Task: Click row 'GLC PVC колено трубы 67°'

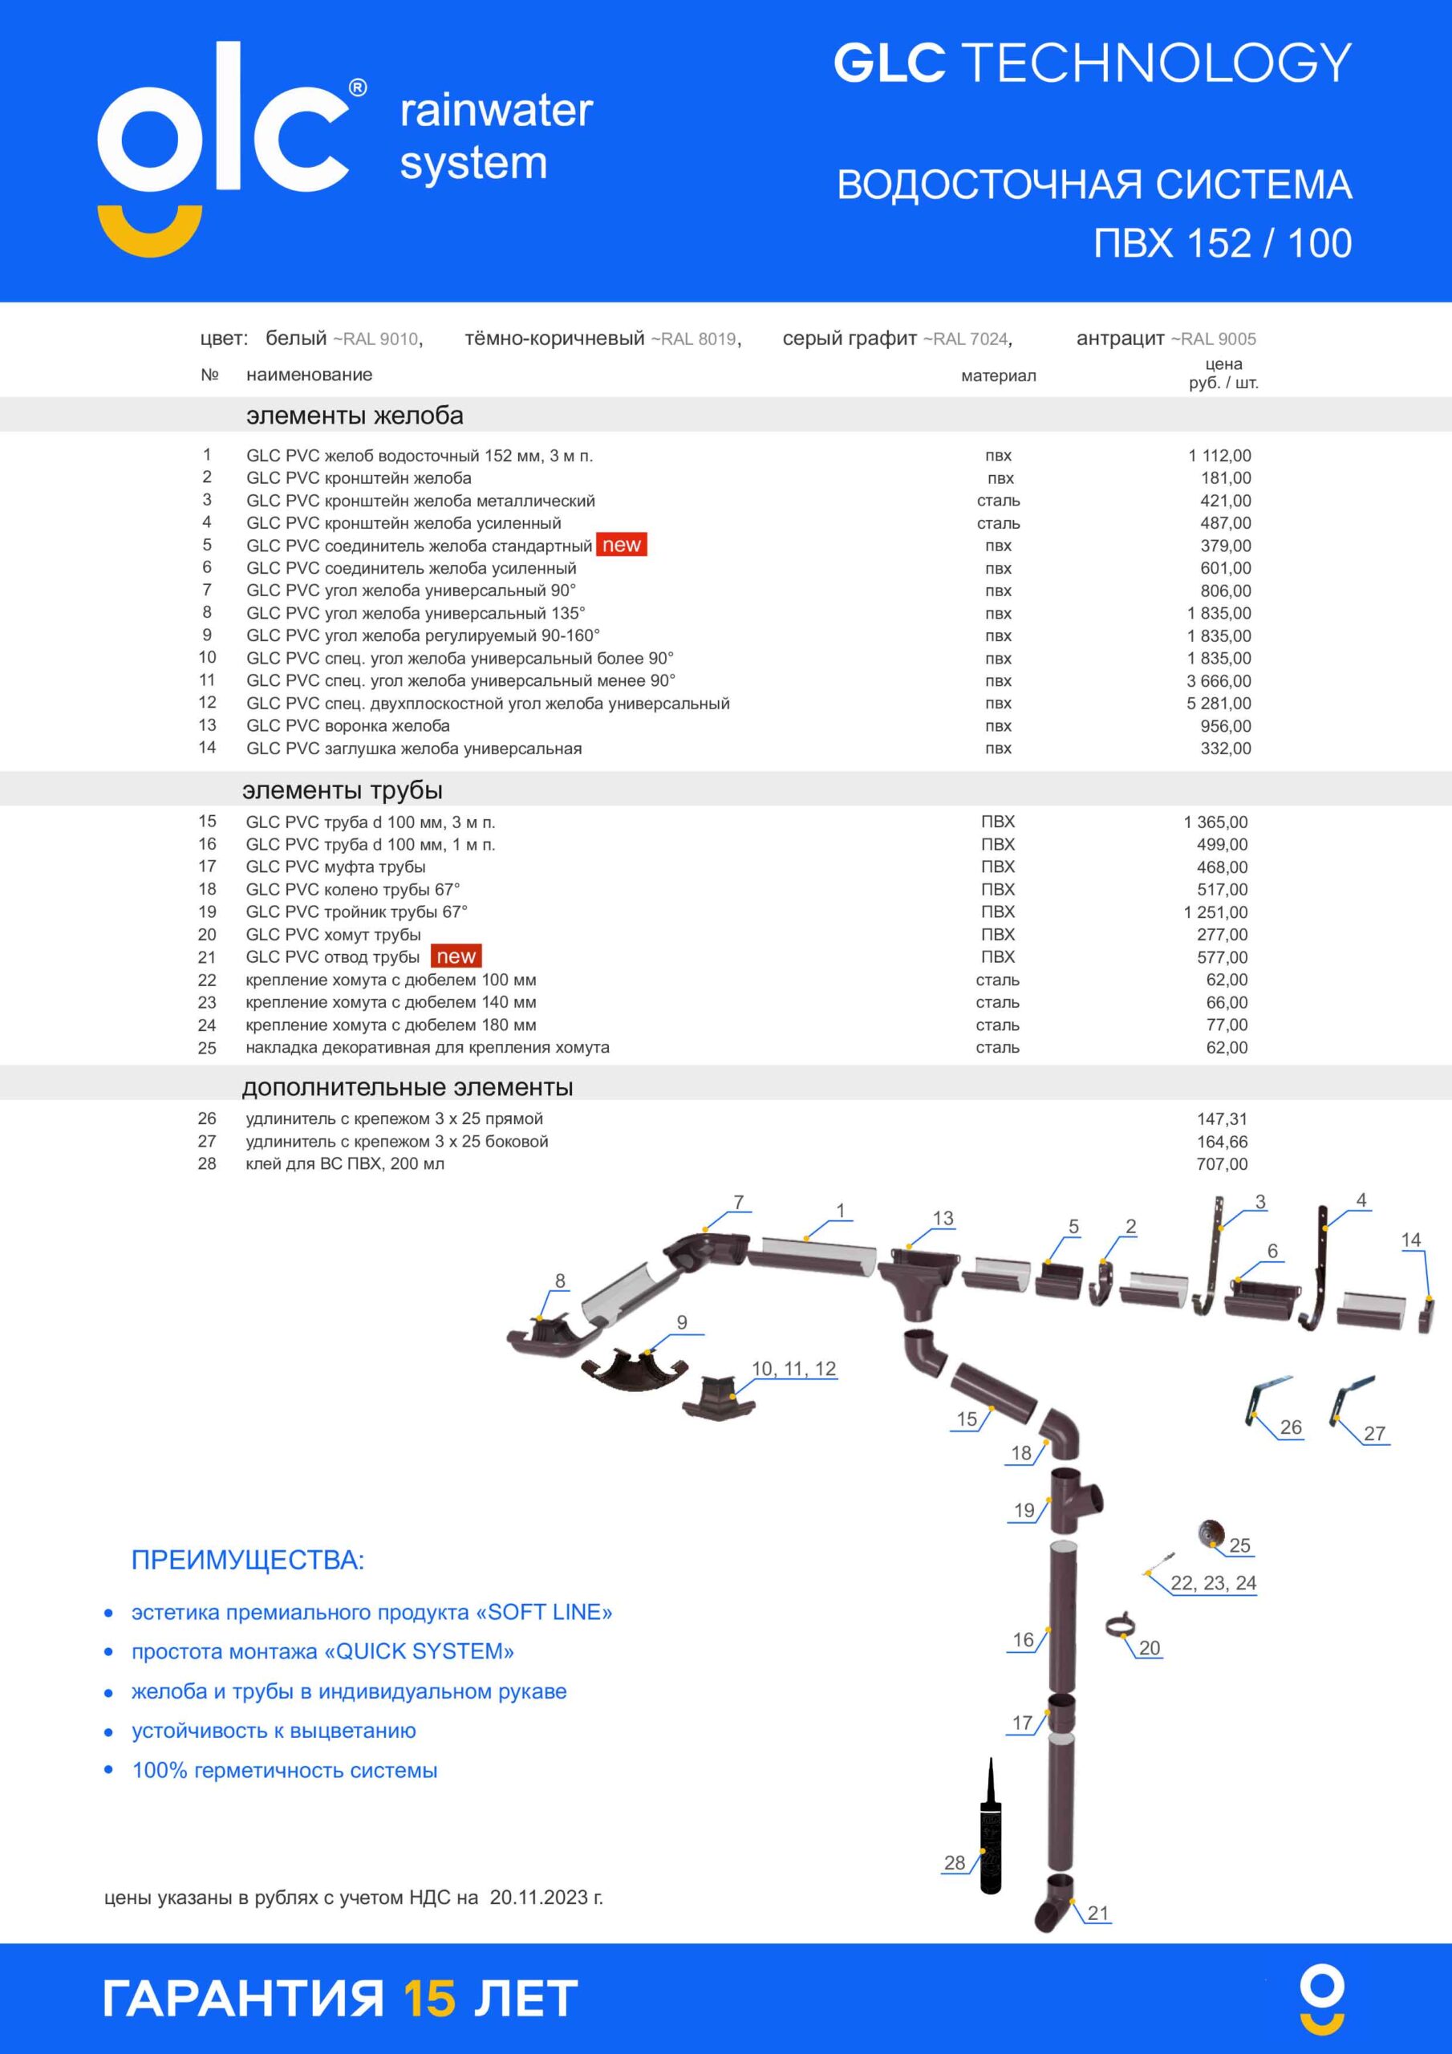Action: [723, 889]
